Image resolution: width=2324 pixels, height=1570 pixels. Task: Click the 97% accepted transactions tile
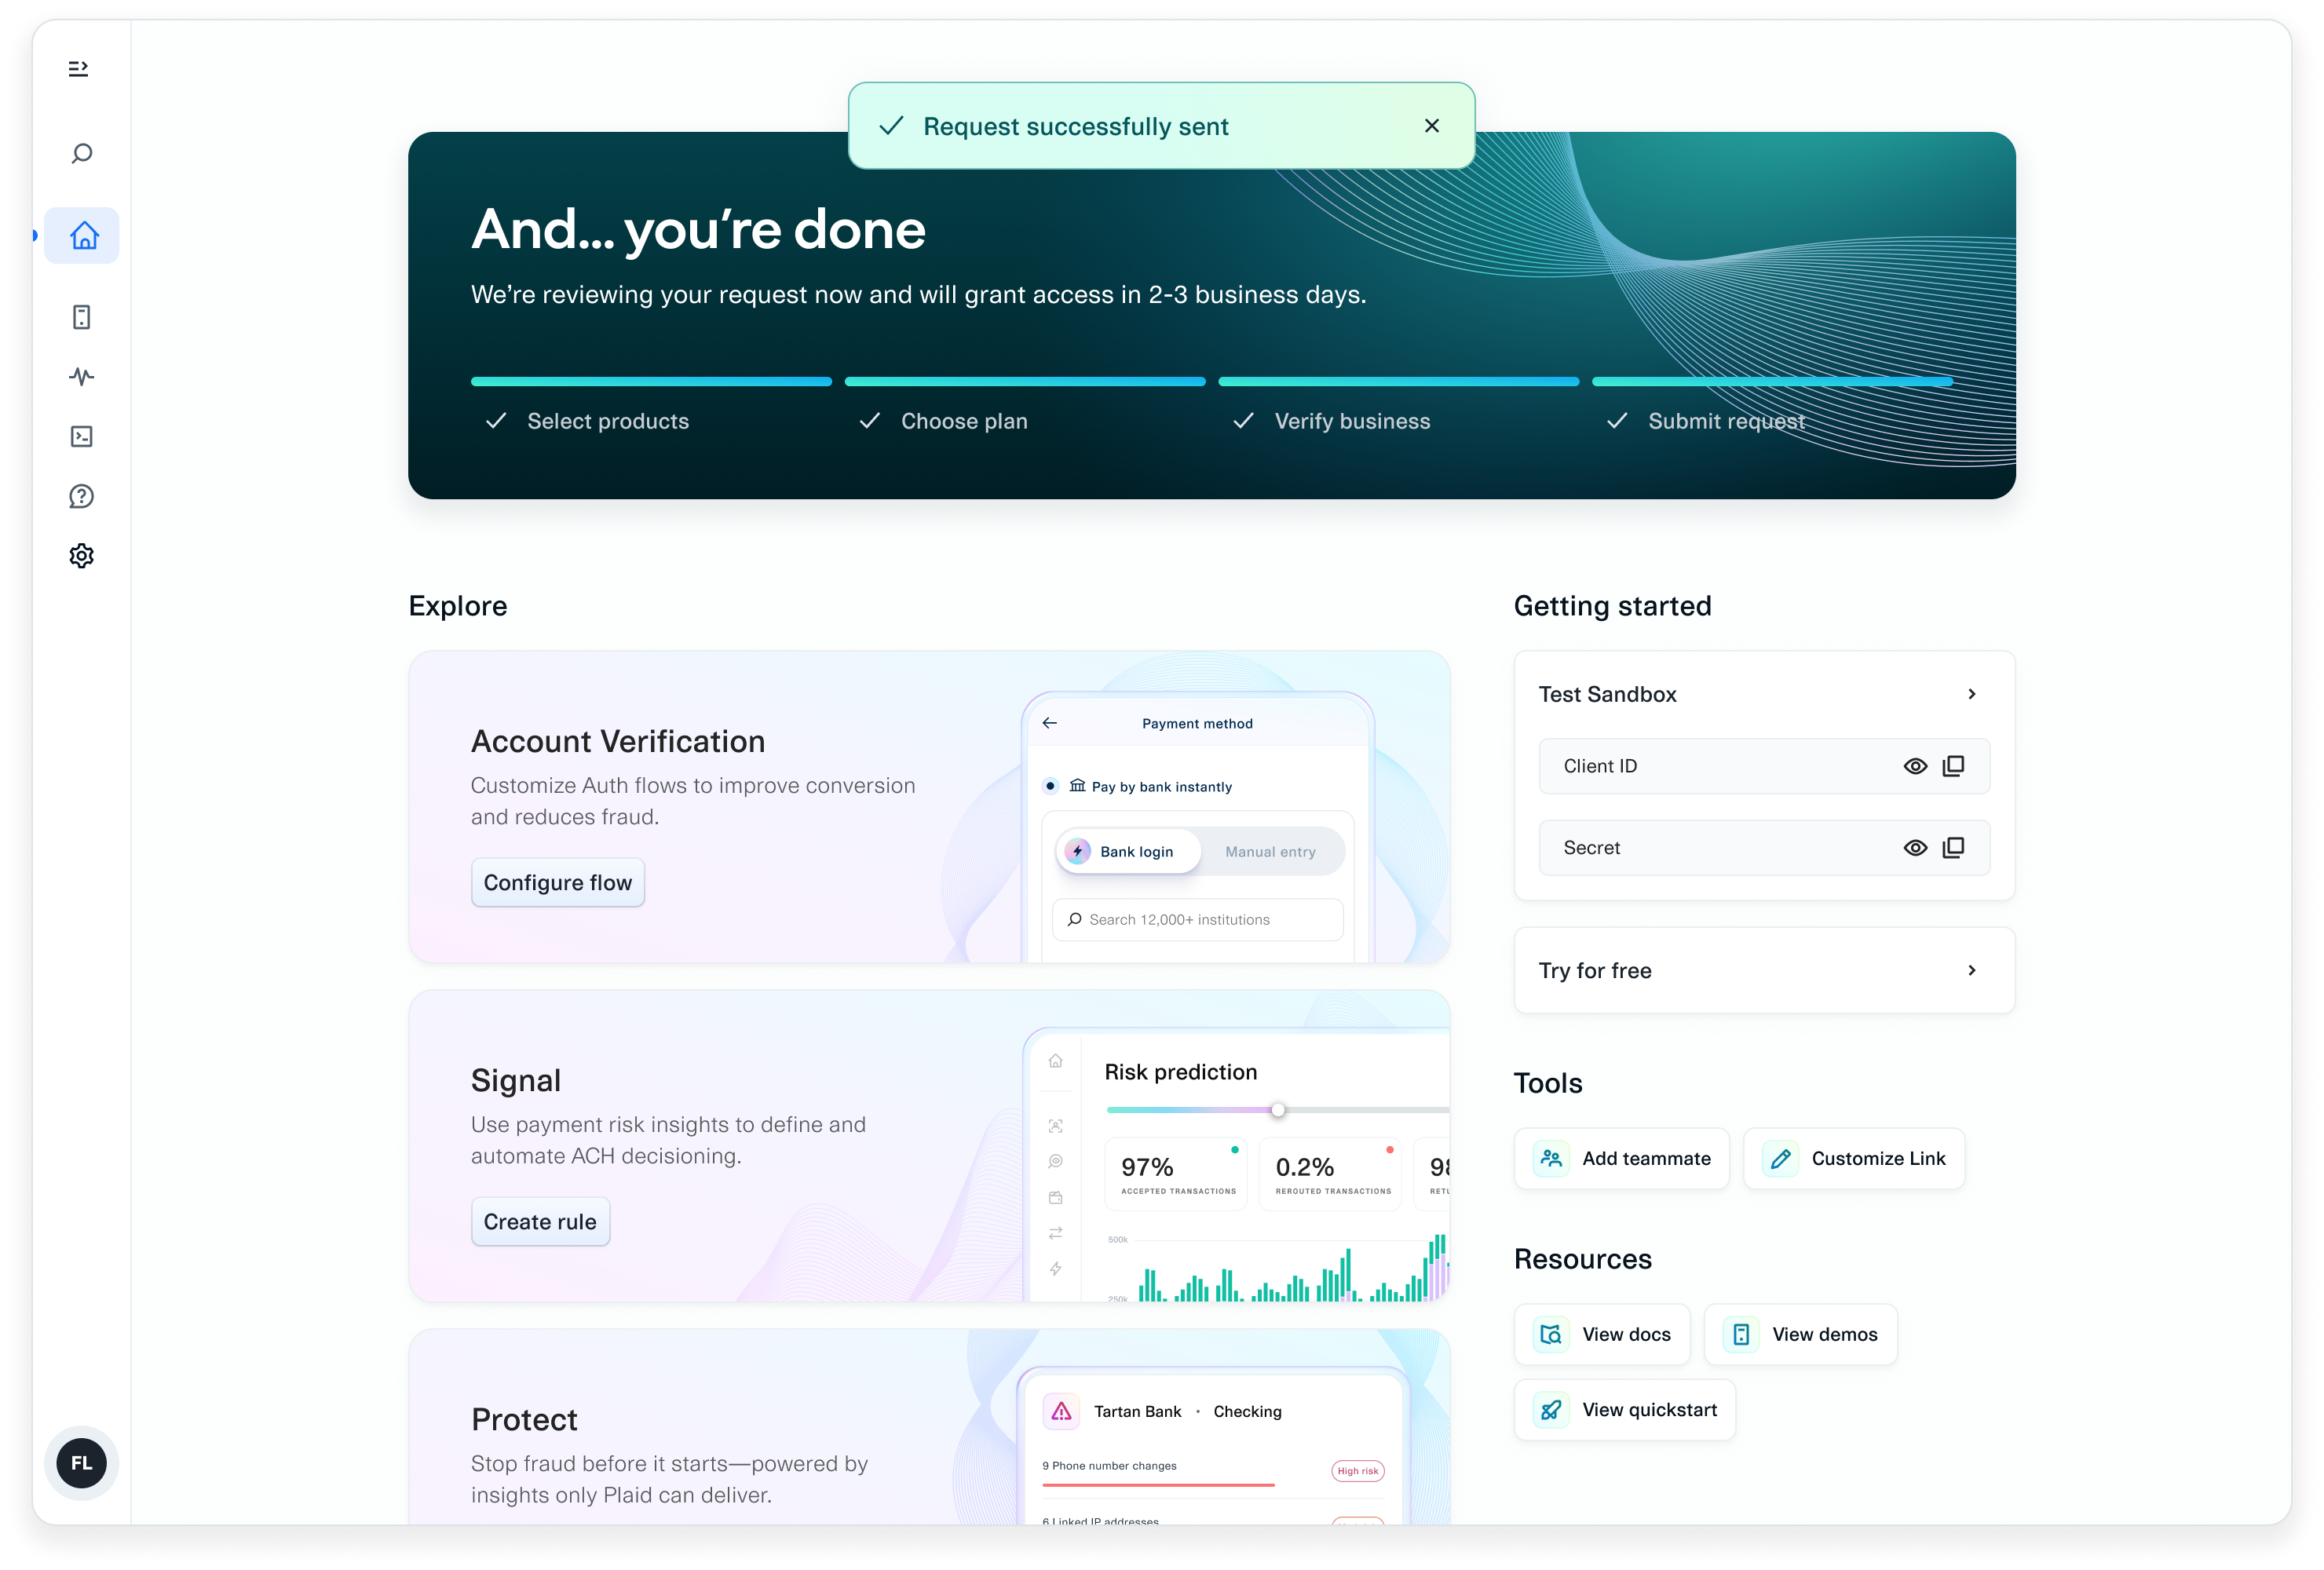[x=1177, y=1173]
